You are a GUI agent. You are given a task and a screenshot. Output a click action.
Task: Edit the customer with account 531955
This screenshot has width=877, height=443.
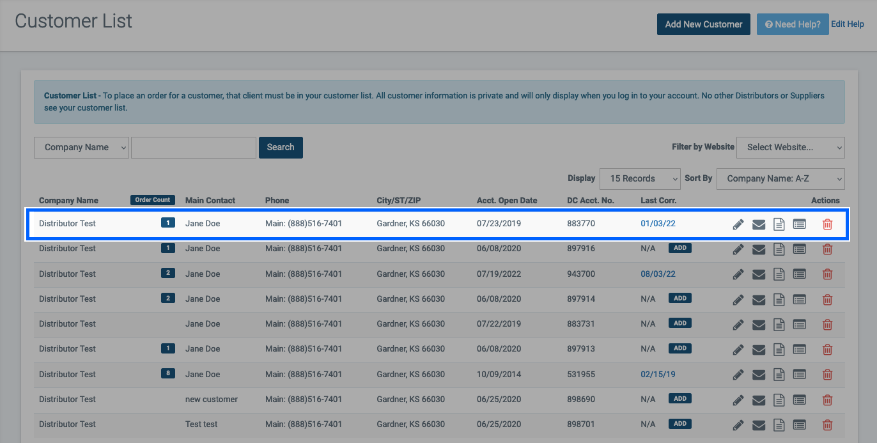click(738, 375)
